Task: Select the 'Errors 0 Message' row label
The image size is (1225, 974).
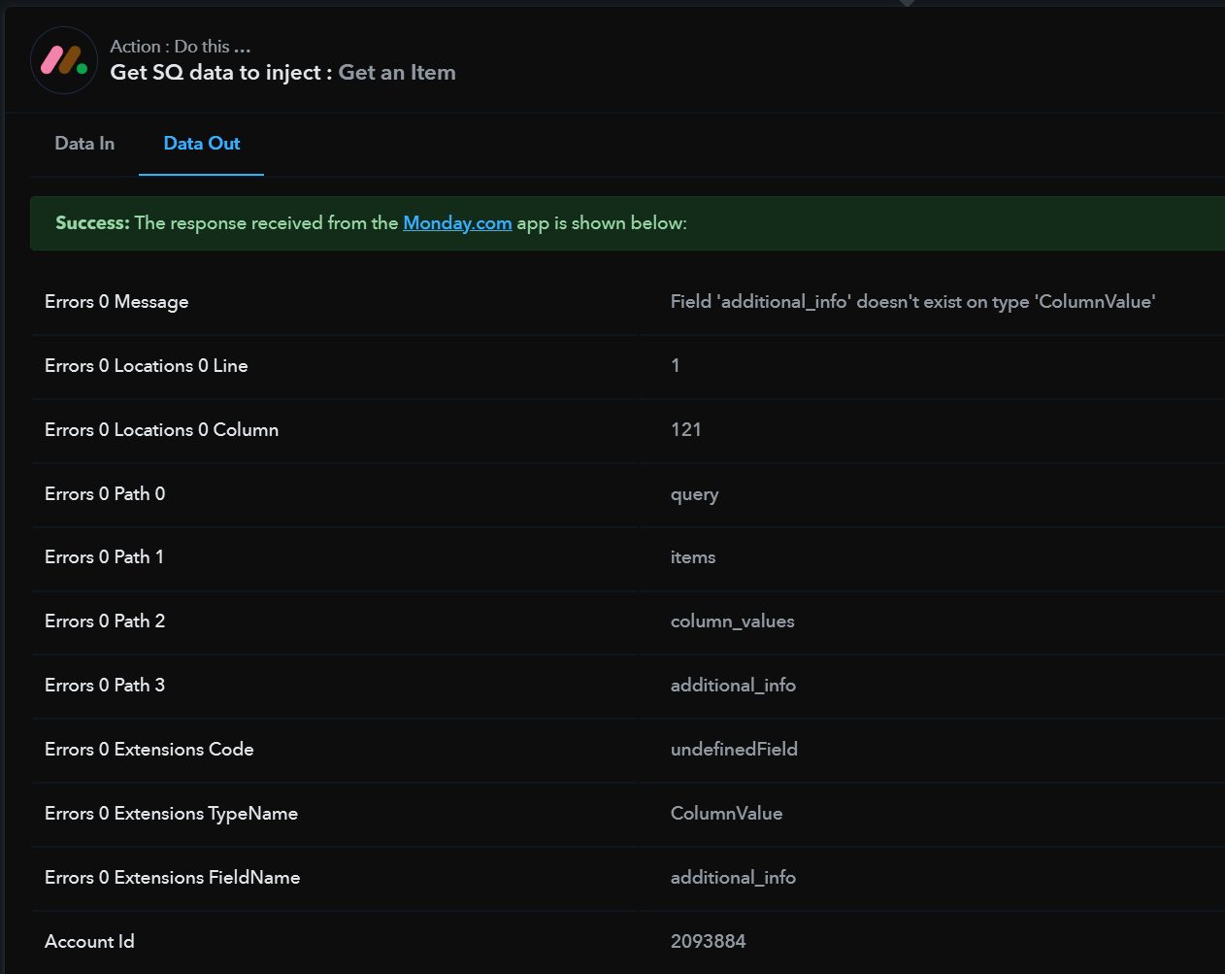Action: tap(116, 302)
